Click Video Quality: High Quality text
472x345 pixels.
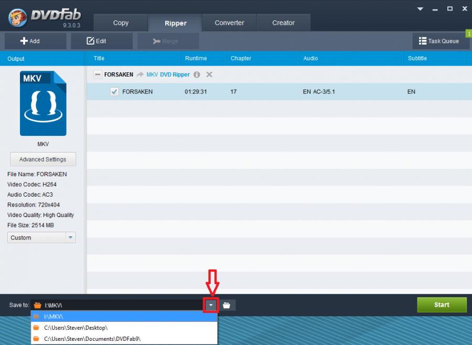(40, 215)
